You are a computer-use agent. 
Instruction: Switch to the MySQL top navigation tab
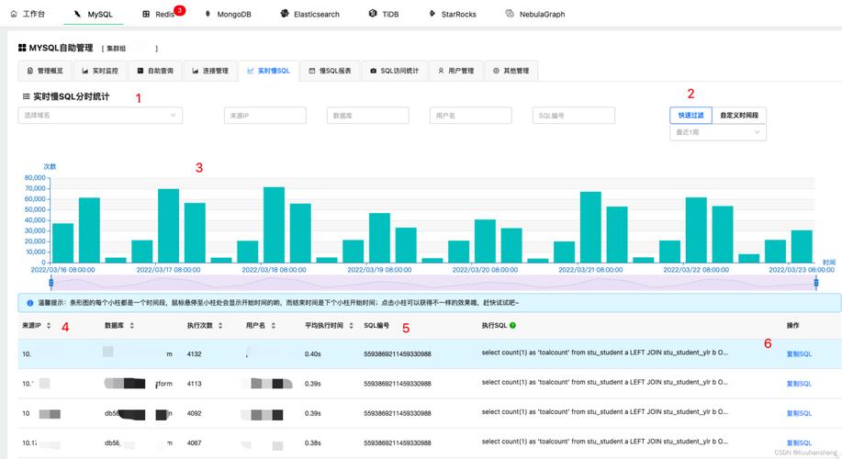(94, 14)
